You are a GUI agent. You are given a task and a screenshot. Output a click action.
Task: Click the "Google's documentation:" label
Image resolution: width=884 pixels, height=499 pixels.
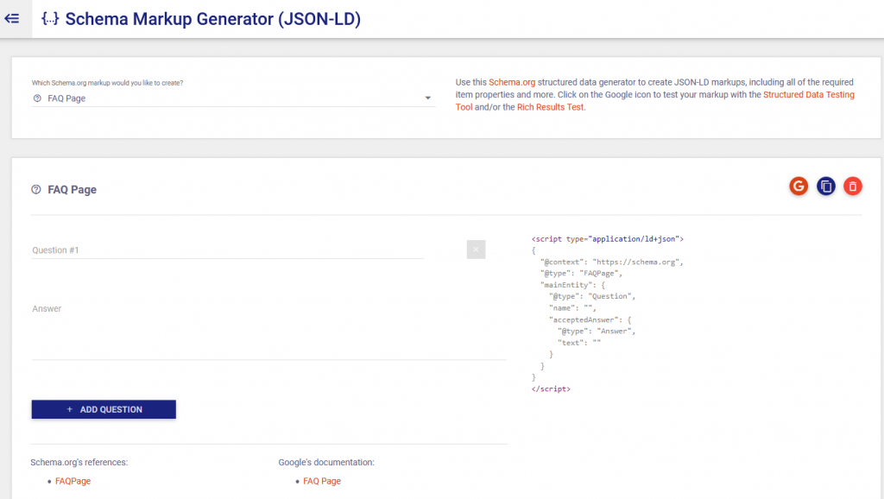point(325,463)
